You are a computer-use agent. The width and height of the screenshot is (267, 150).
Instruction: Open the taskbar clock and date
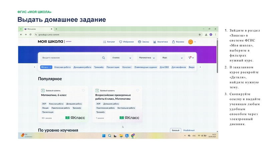pyautogui.click(x=212, y=136)
